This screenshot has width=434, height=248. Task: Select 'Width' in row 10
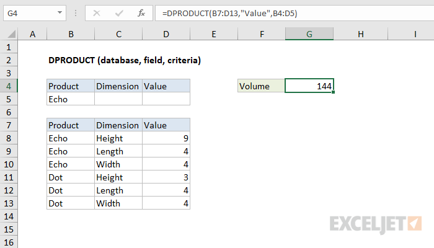[x=118, y=164]
